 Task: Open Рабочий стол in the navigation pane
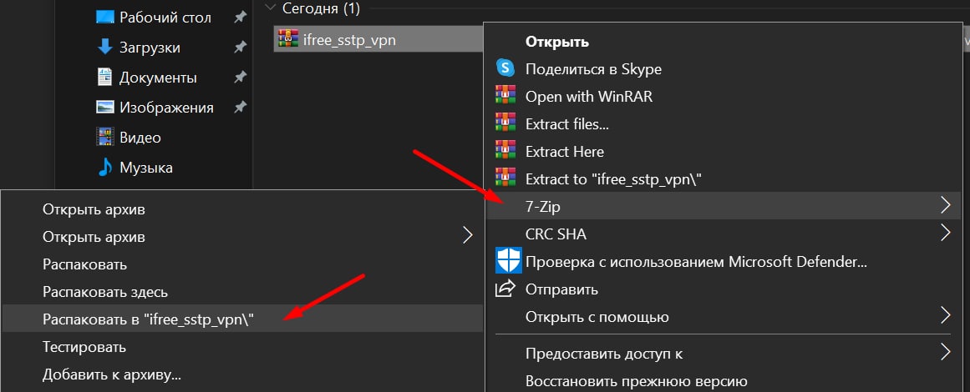pyautogui.click(x=165, y=18)
